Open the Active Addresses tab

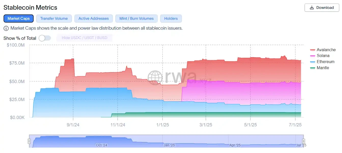[x=93, y=18]
